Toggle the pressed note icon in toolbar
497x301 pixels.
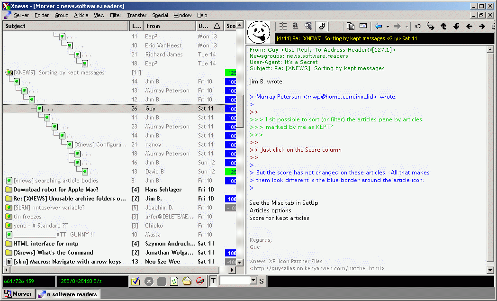point(321,27)
